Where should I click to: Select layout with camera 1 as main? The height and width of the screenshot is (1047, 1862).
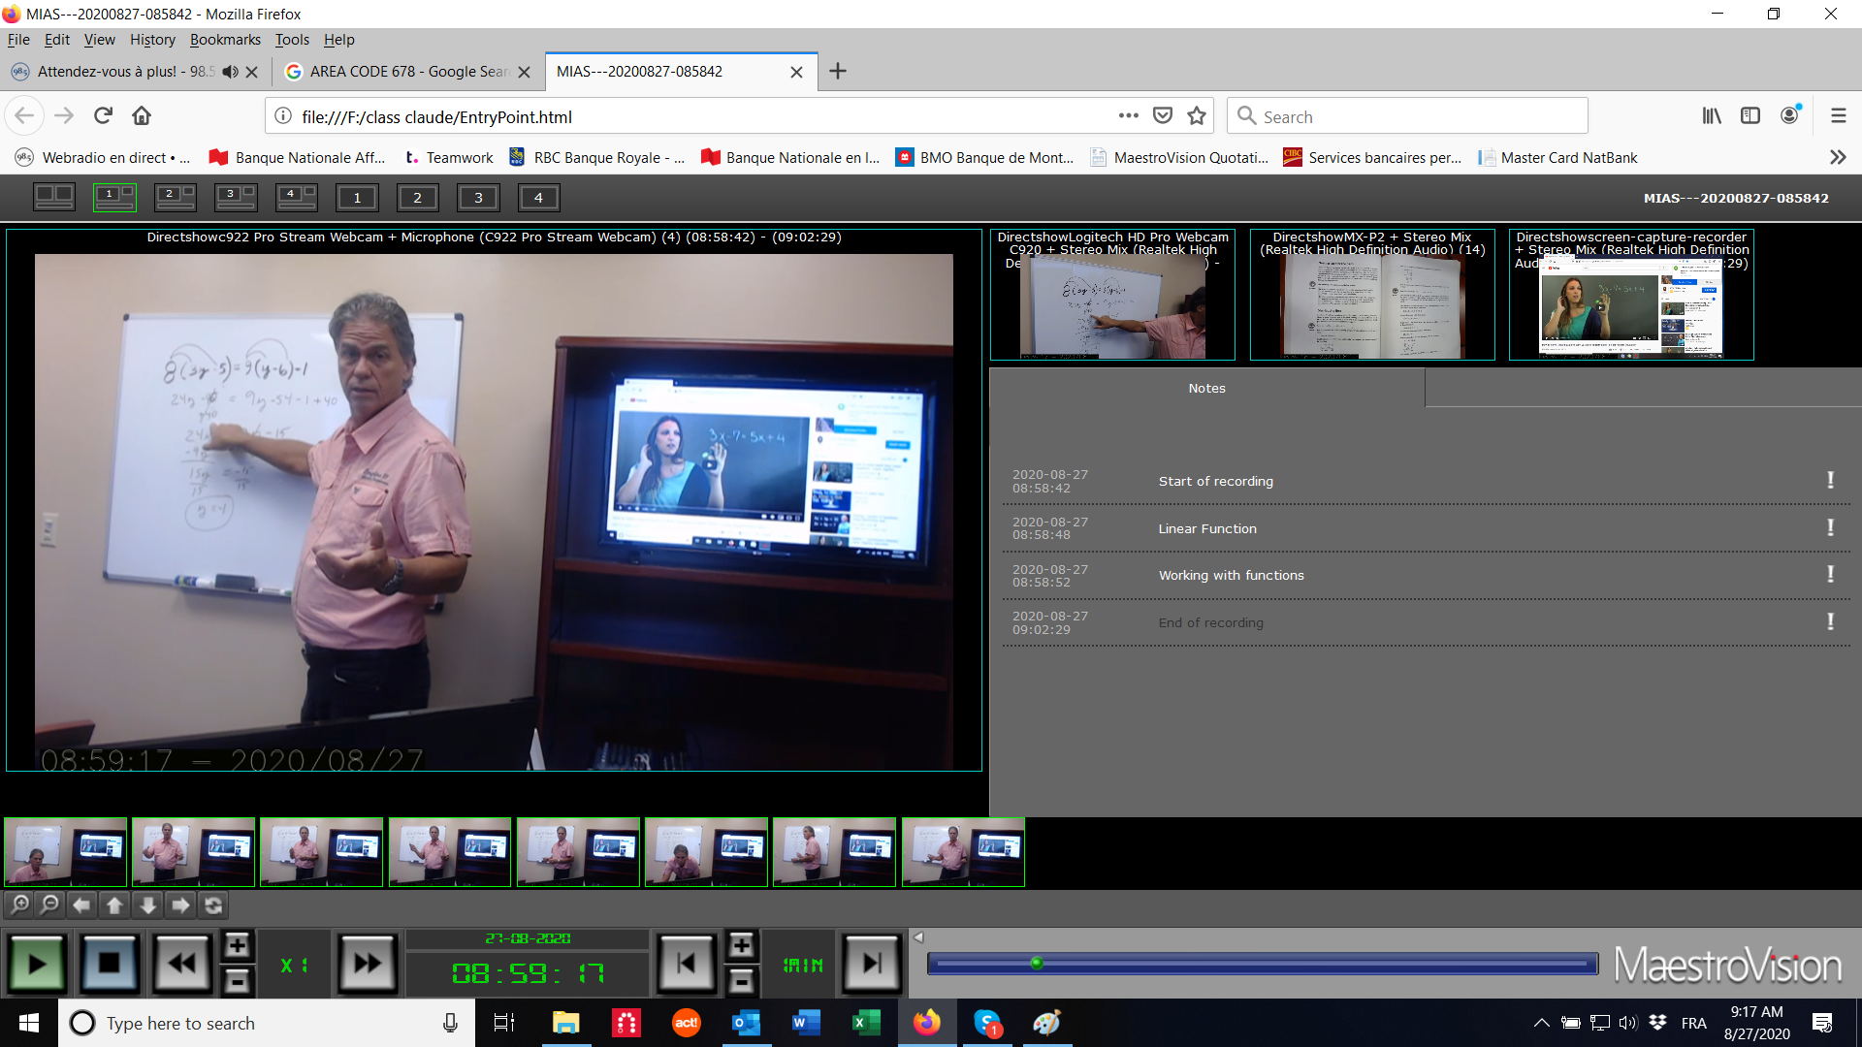pyautogui.click(x=114, y=197)
